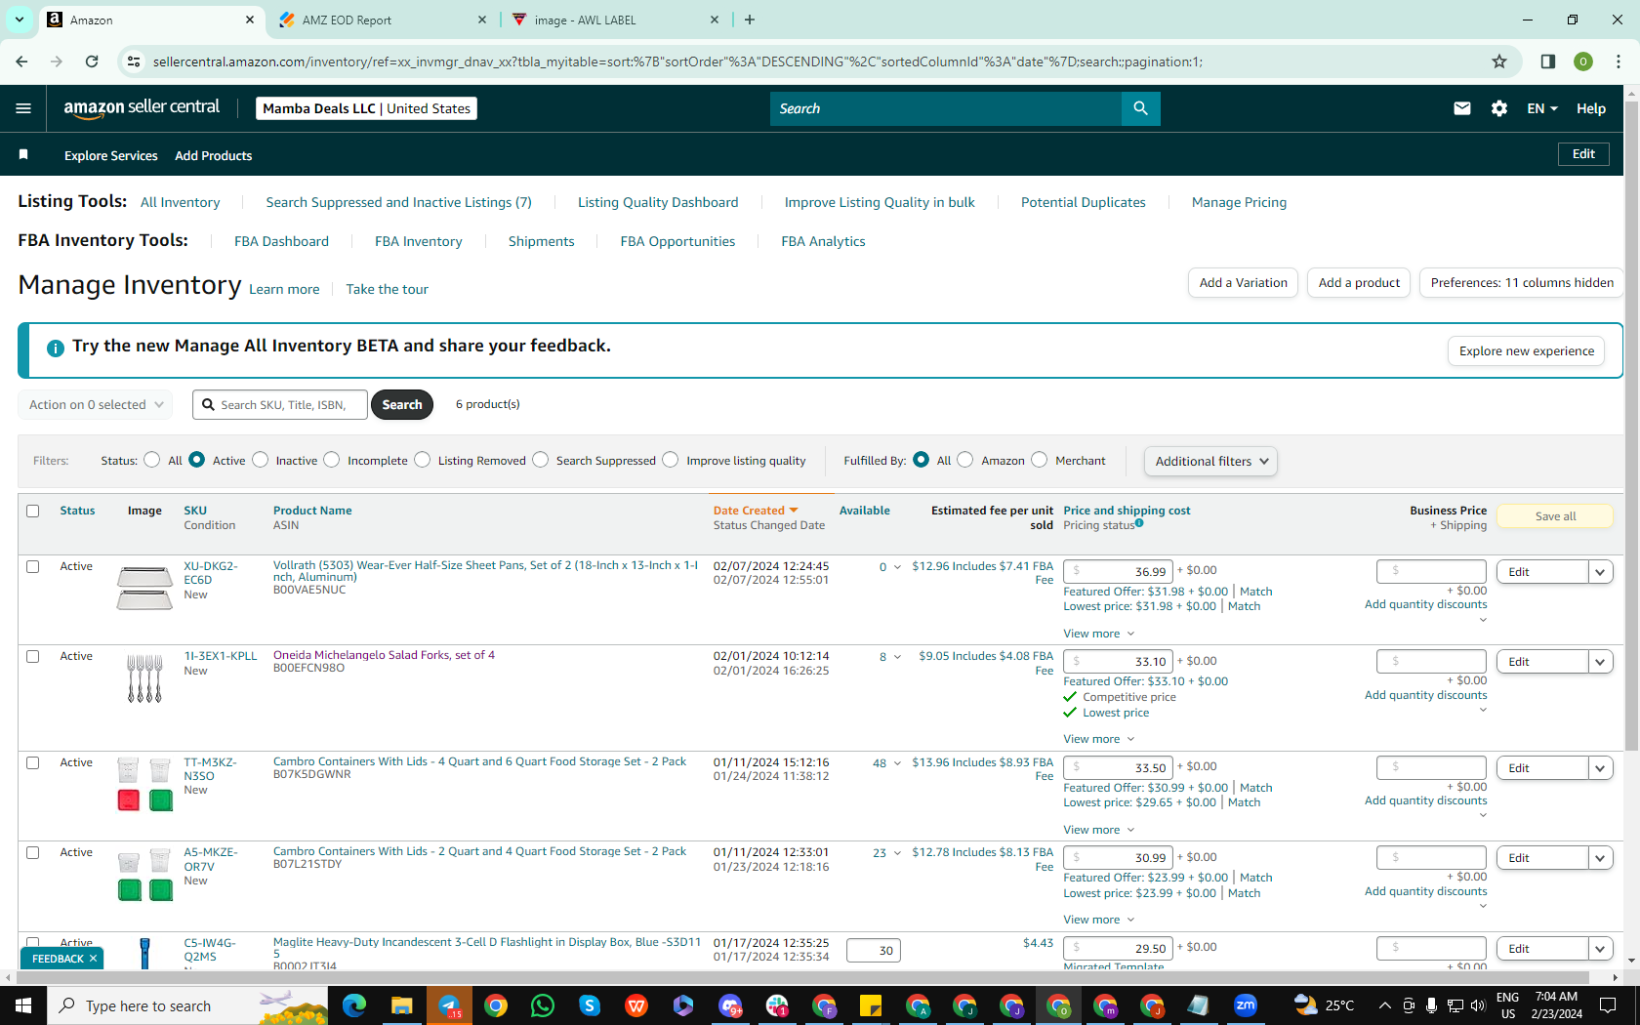Expand View more for Oneida pricing

pos(1099,739)
